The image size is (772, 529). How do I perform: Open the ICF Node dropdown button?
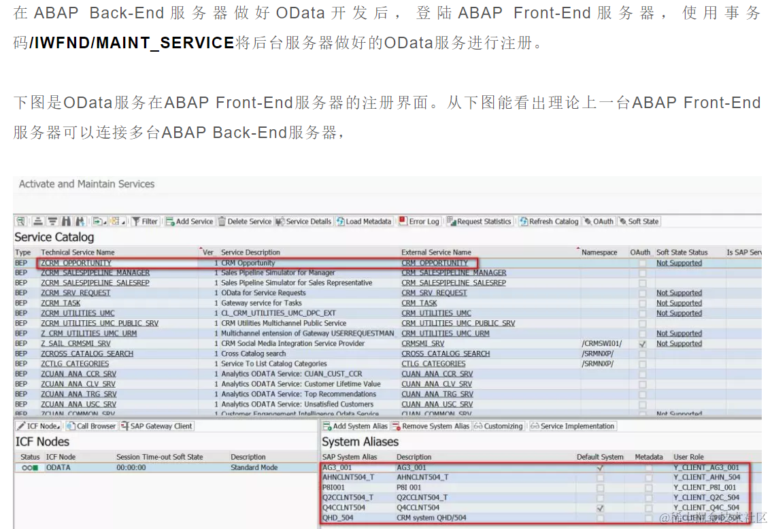38,426
